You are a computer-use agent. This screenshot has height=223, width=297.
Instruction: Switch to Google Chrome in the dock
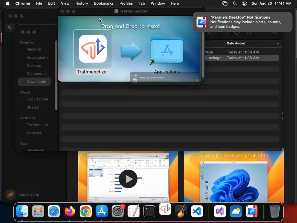pyautogui.click(x=86, y=211)
